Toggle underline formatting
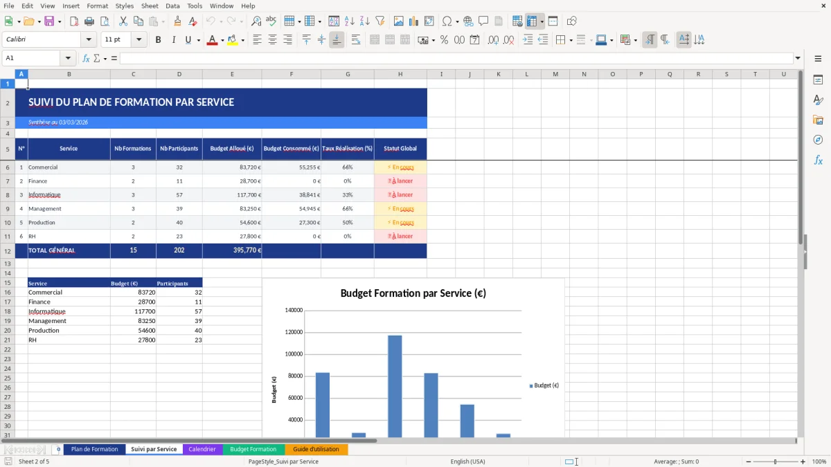 pos(187,39)
